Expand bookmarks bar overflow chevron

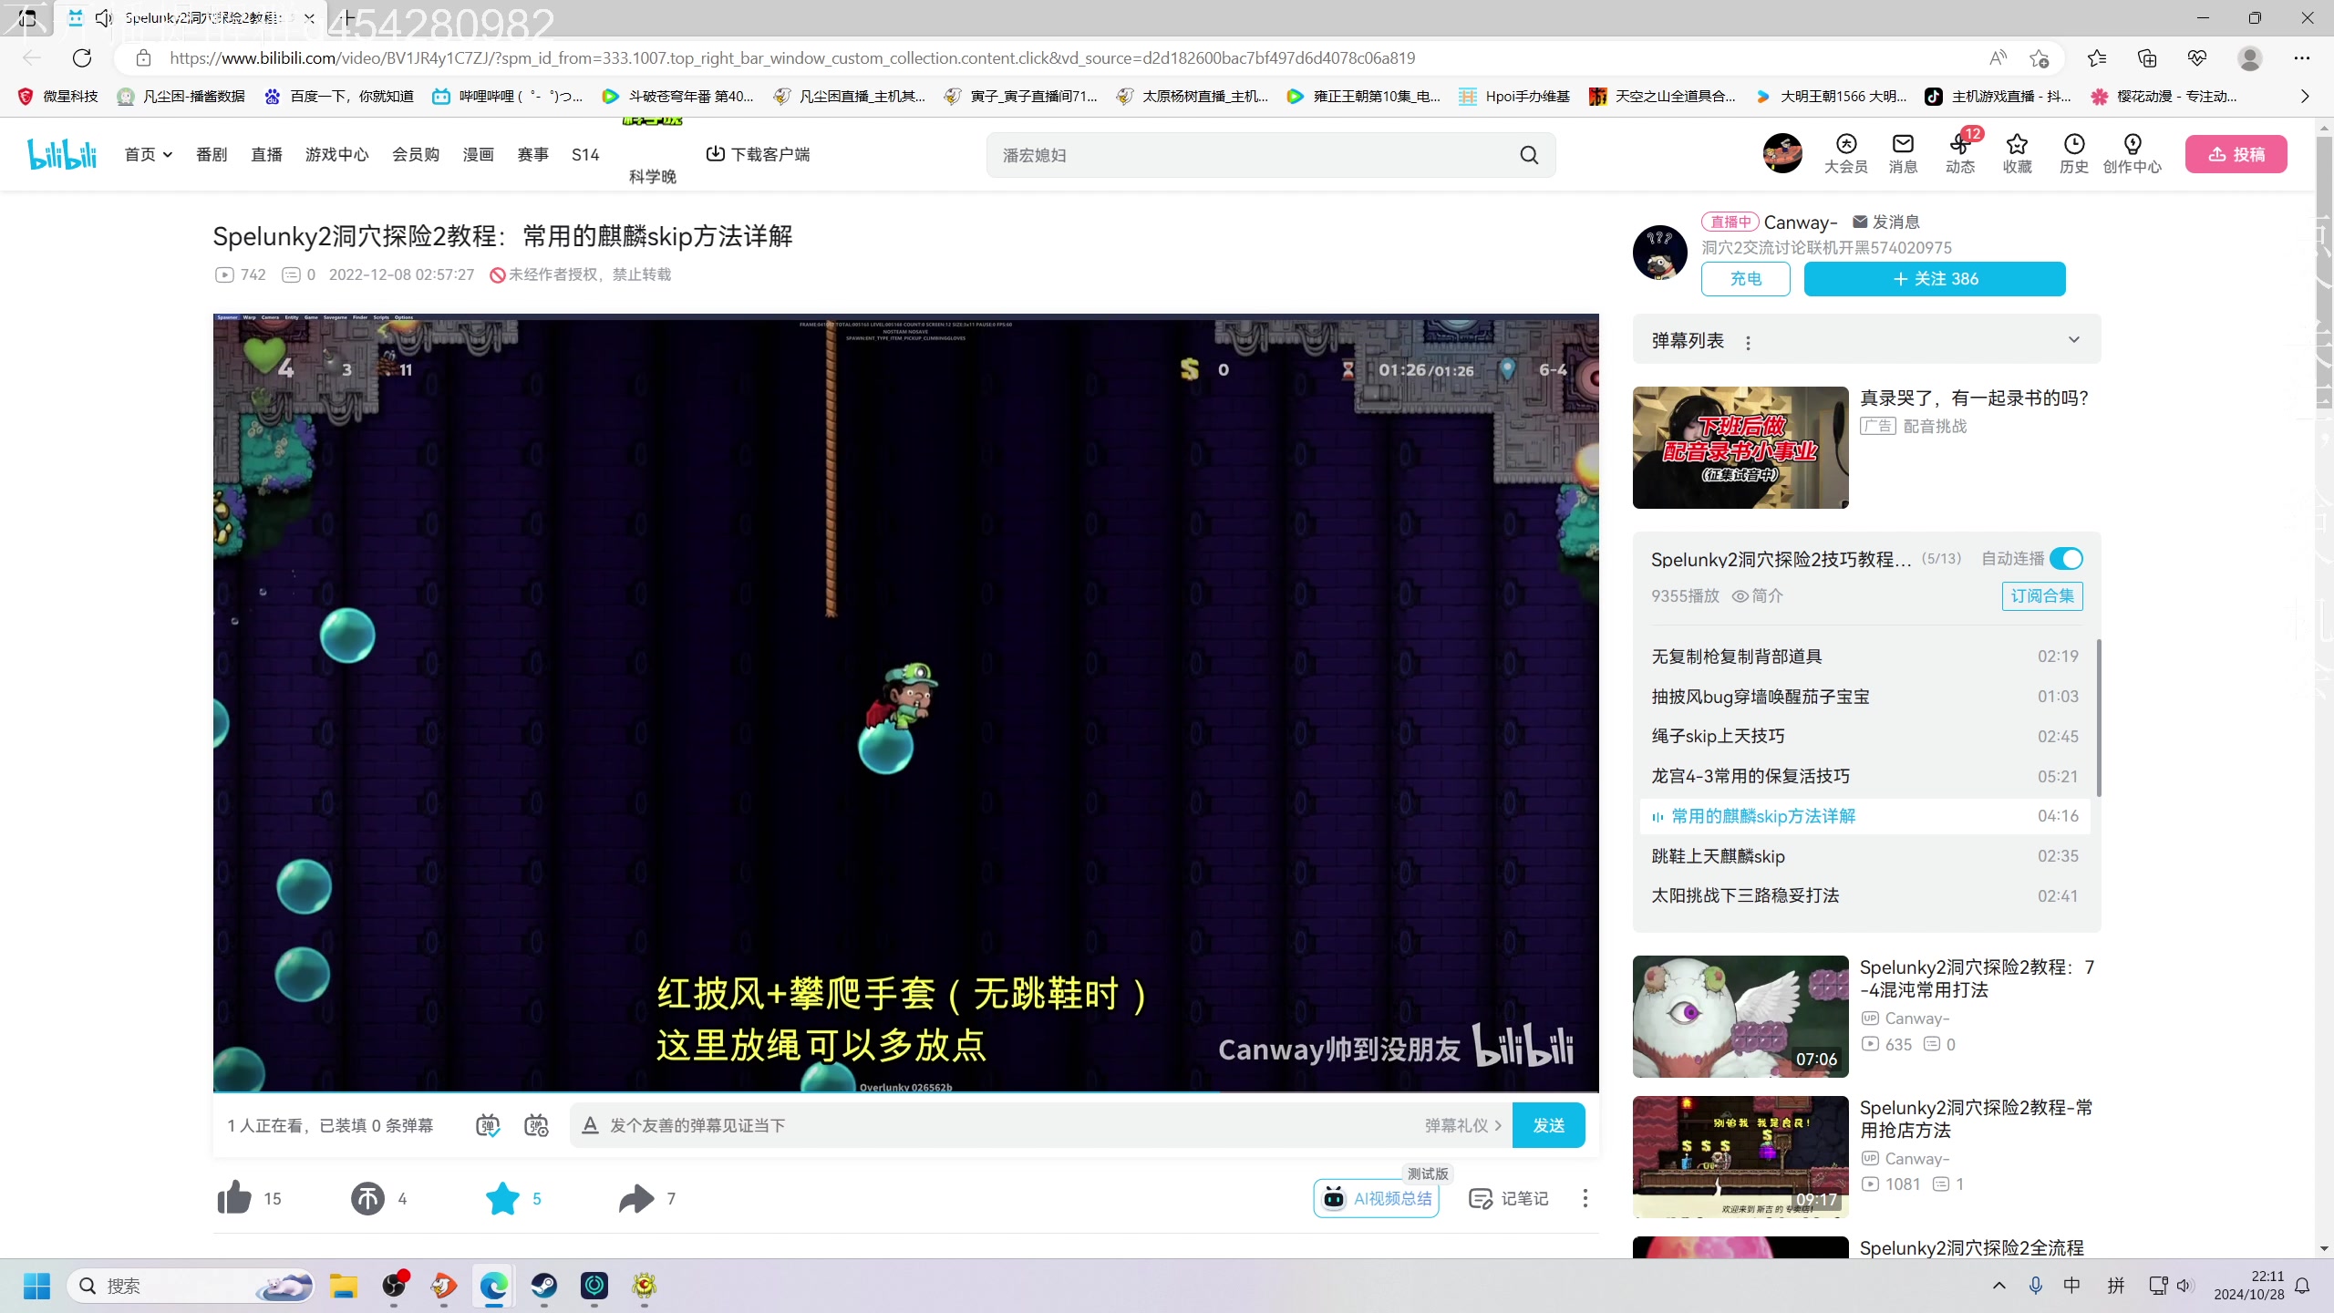pos(2305,96)
